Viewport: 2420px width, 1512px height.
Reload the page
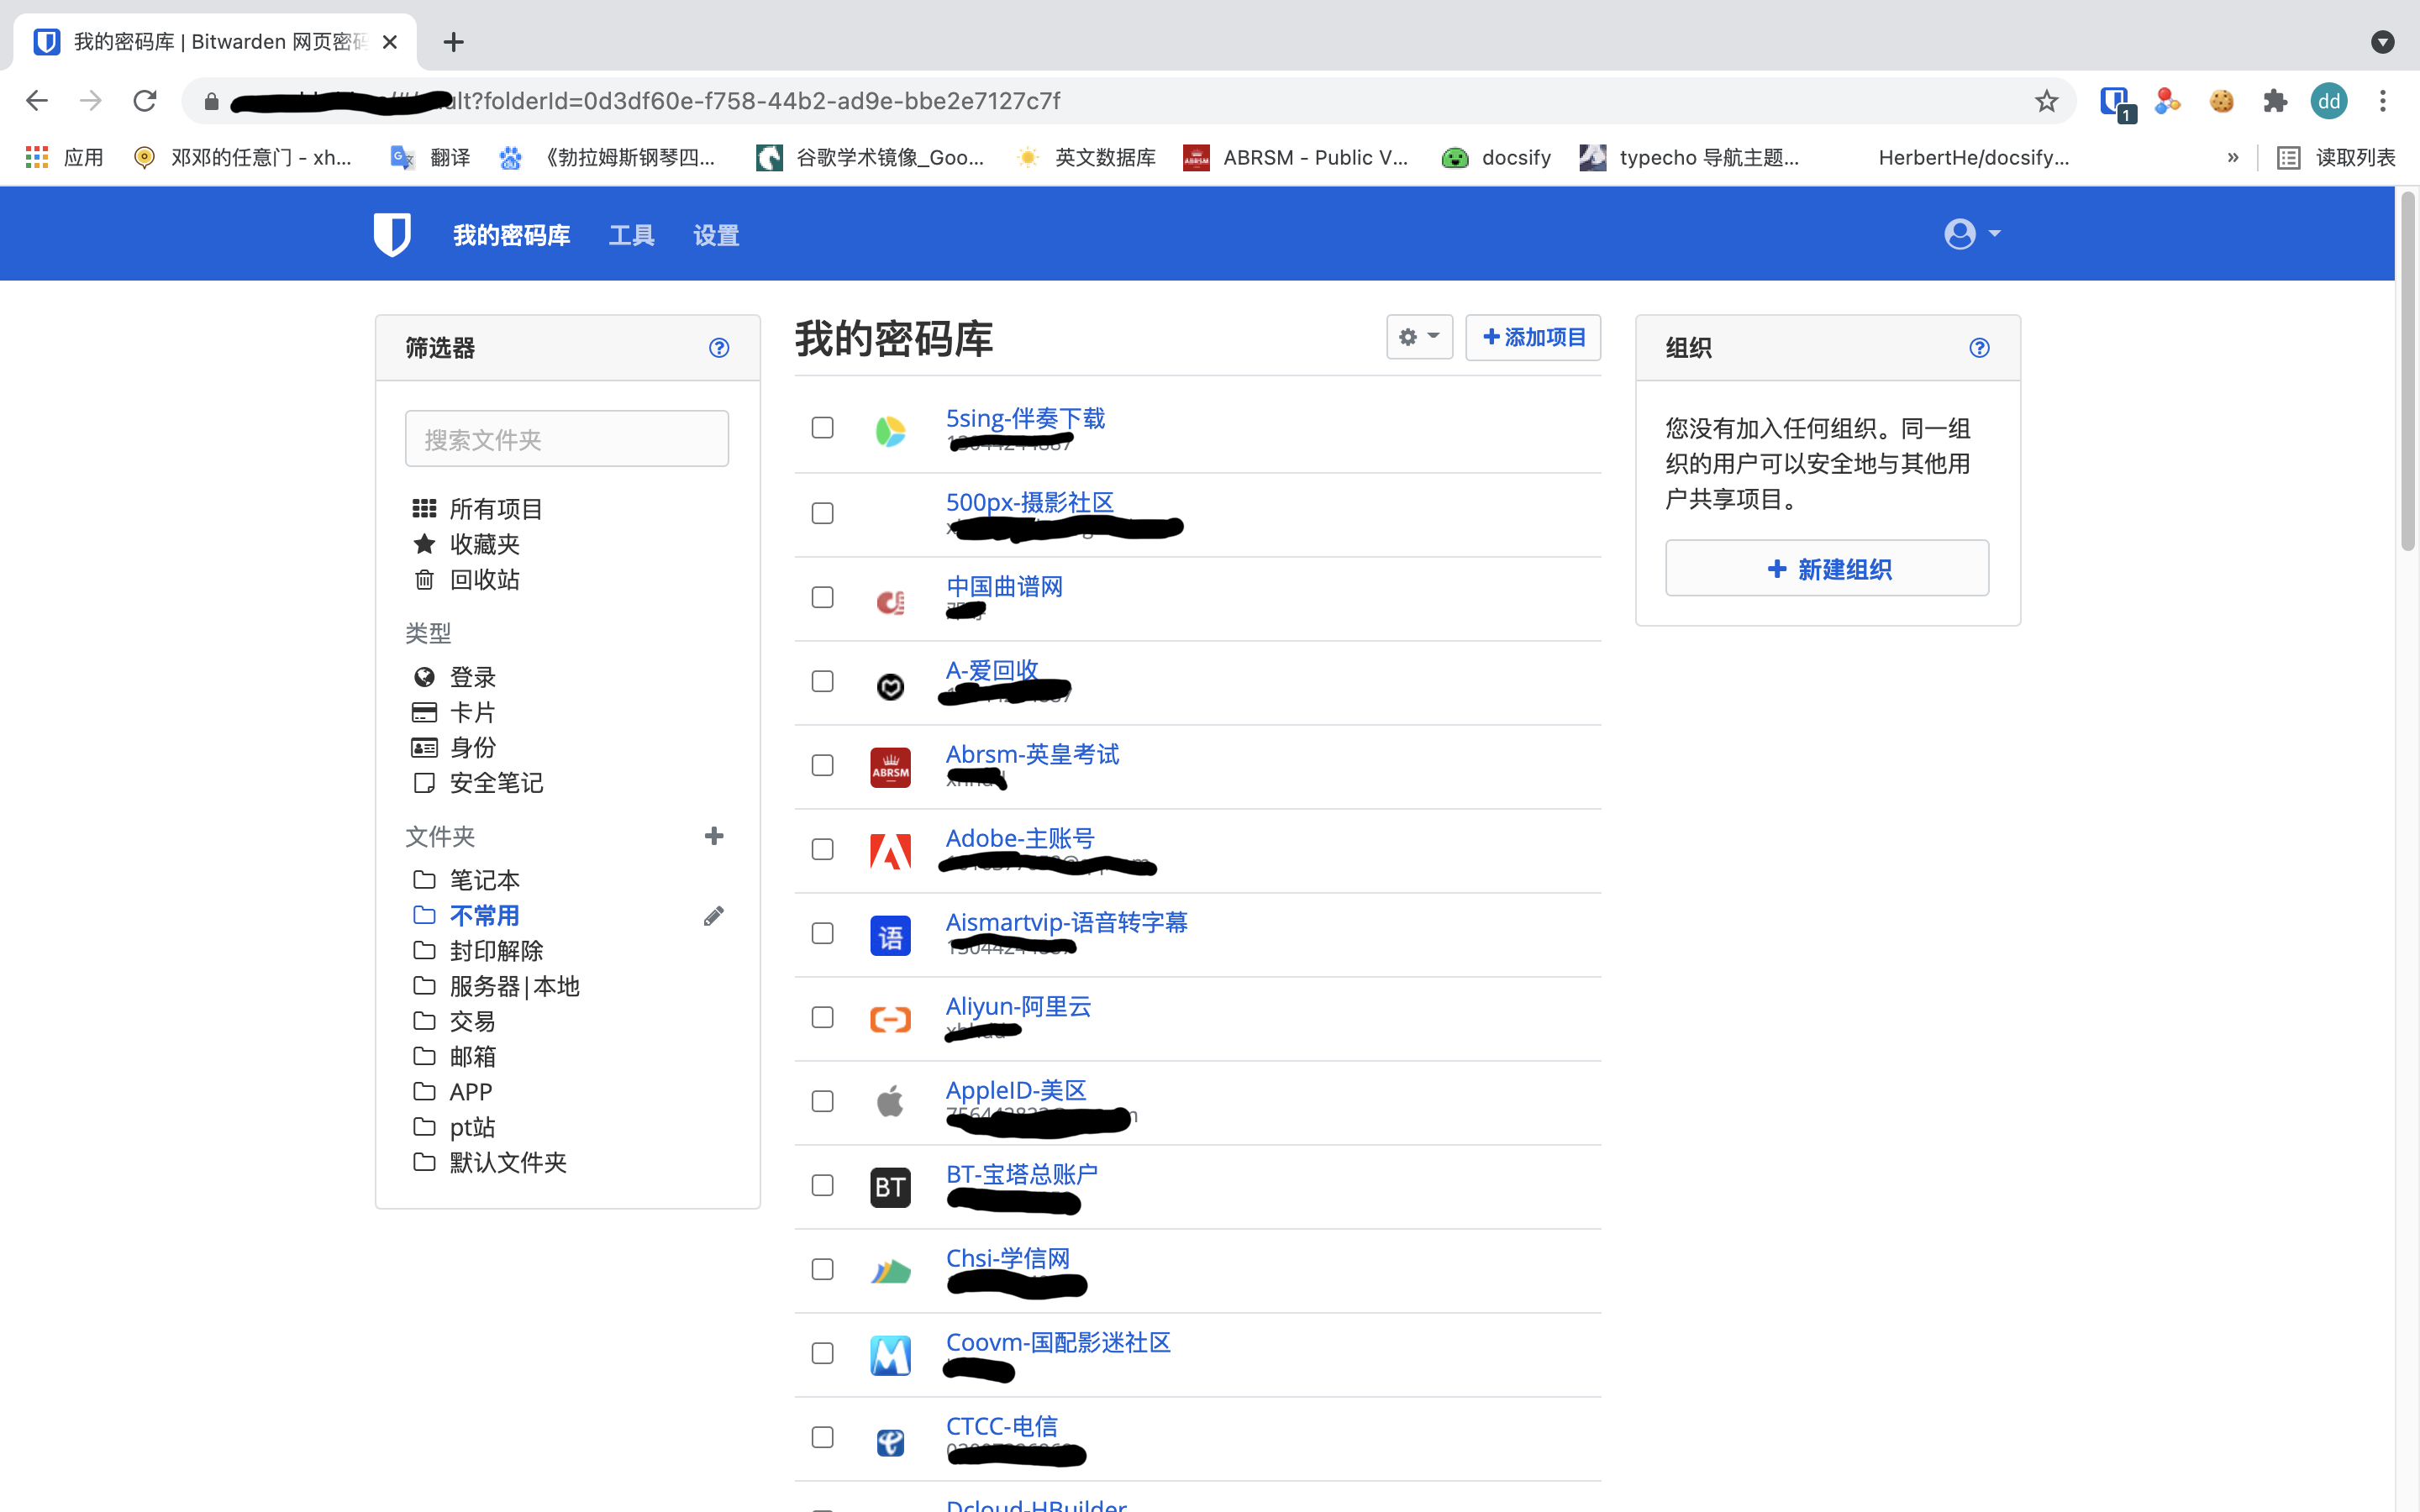pyautogui.click(x=145, y=101)
